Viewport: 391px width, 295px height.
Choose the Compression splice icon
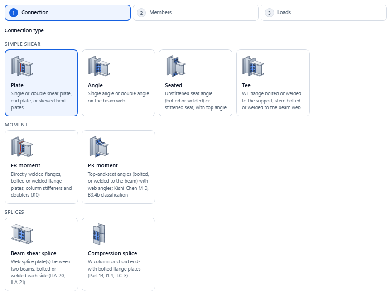click(x=99, y=234)
